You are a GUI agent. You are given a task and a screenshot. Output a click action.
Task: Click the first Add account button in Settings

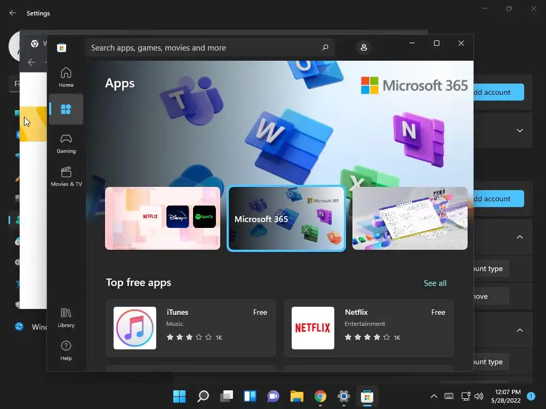pyautogui.click(x=499, y=92)
